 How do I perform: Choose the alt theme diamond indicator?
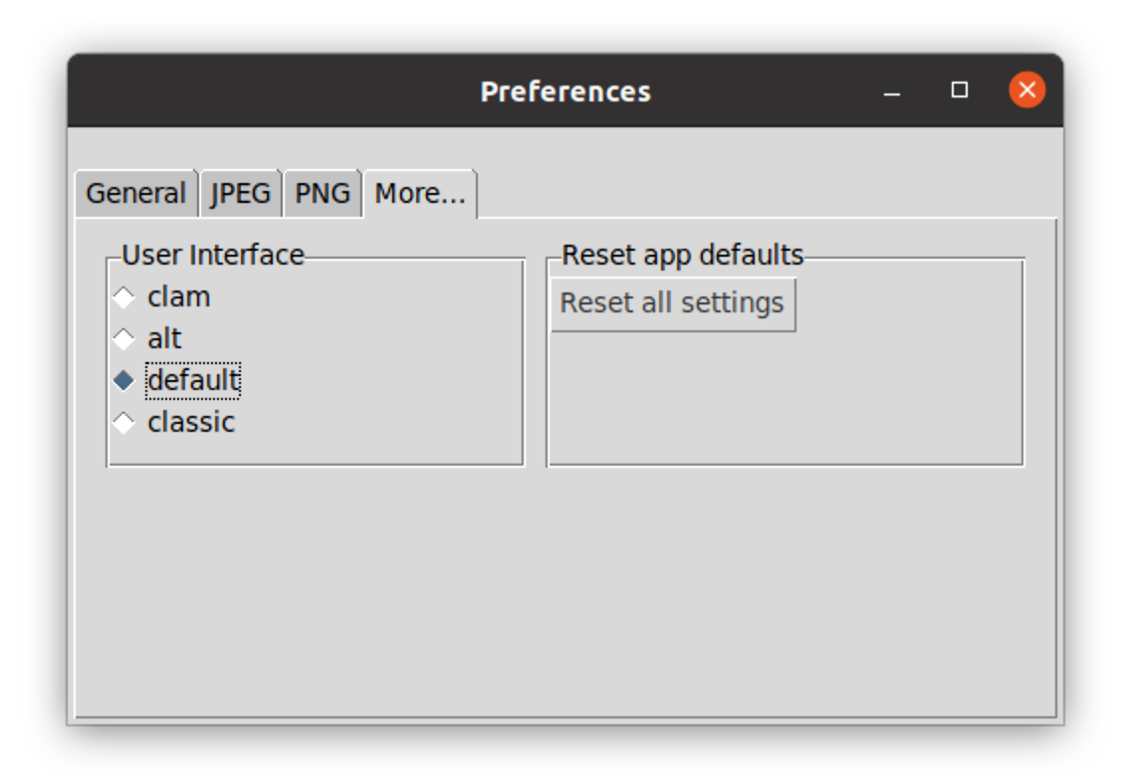123,339
